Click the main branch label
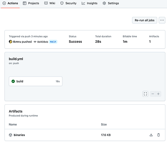The height and width of the screenshot is (143, 167). (53, 42)
